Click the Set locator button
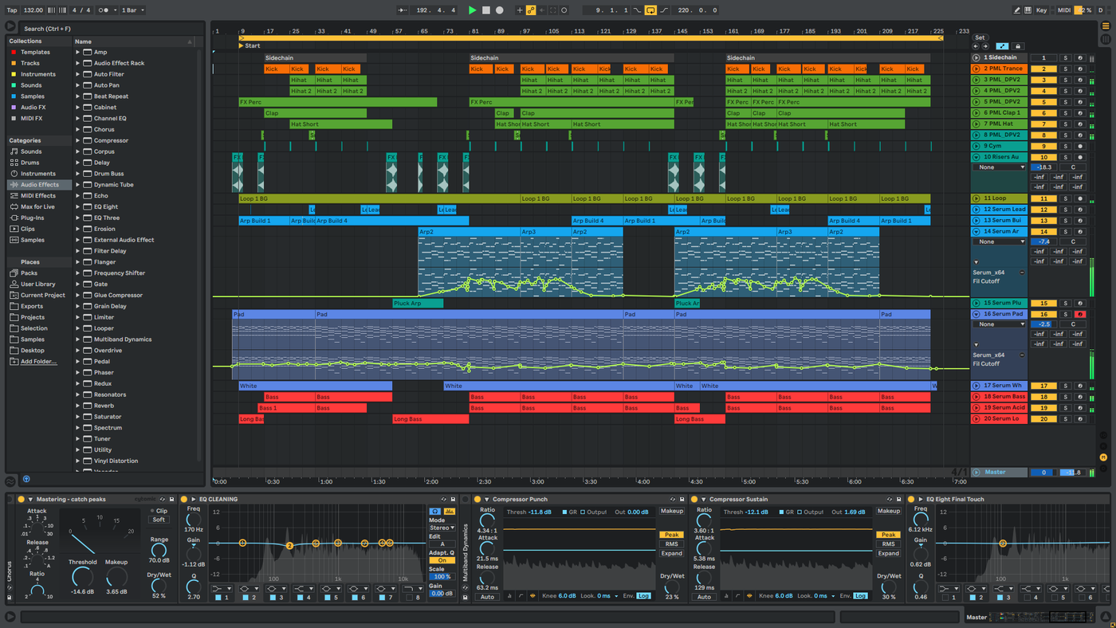1116x628 pixels. pos(980,37)
